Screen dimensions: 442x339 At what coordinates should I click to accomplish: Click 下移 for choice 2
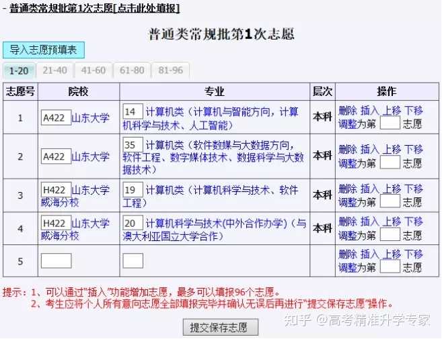point(414,149)
